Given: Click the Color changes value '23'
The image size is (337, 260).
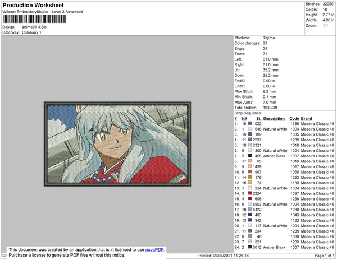Looking at the screenshot, I should pos(265,43).
